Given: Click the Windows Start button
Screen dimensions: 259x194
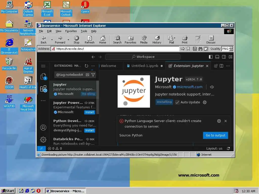Looking at the screenshot, I should pos(8,191).
